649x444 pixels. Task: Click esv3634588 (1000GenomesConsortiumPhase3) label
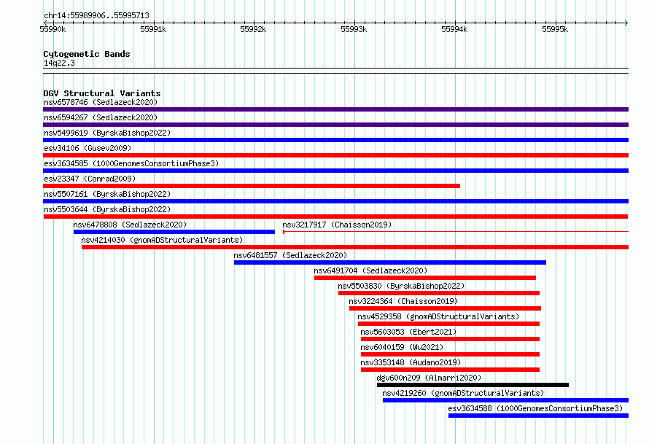[x=535, y=408]
